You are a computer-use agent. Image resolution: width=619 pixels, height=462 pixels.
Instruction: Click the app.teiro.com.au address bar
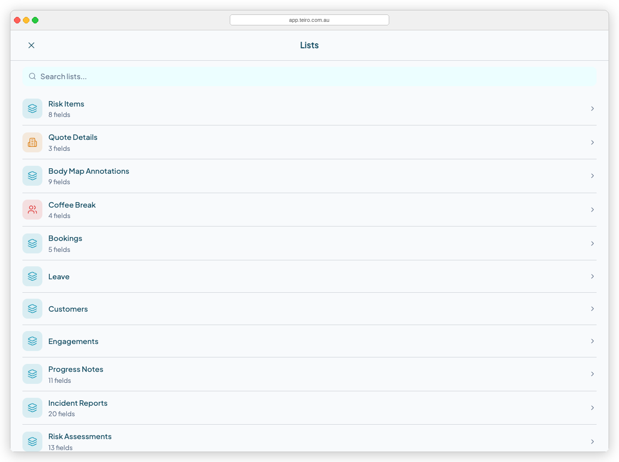point(309,19)
